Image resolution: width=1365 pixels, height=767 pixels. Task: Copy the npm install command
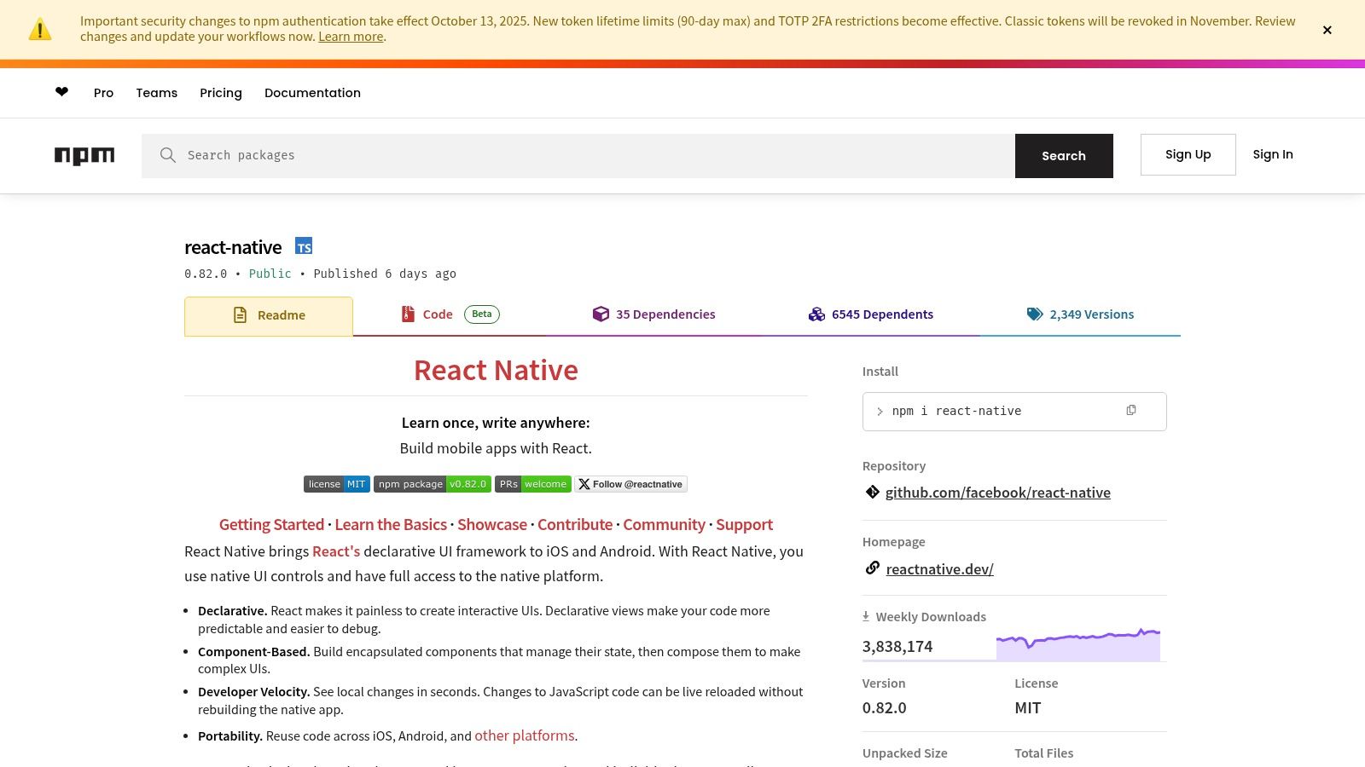tap(1130, 411)
